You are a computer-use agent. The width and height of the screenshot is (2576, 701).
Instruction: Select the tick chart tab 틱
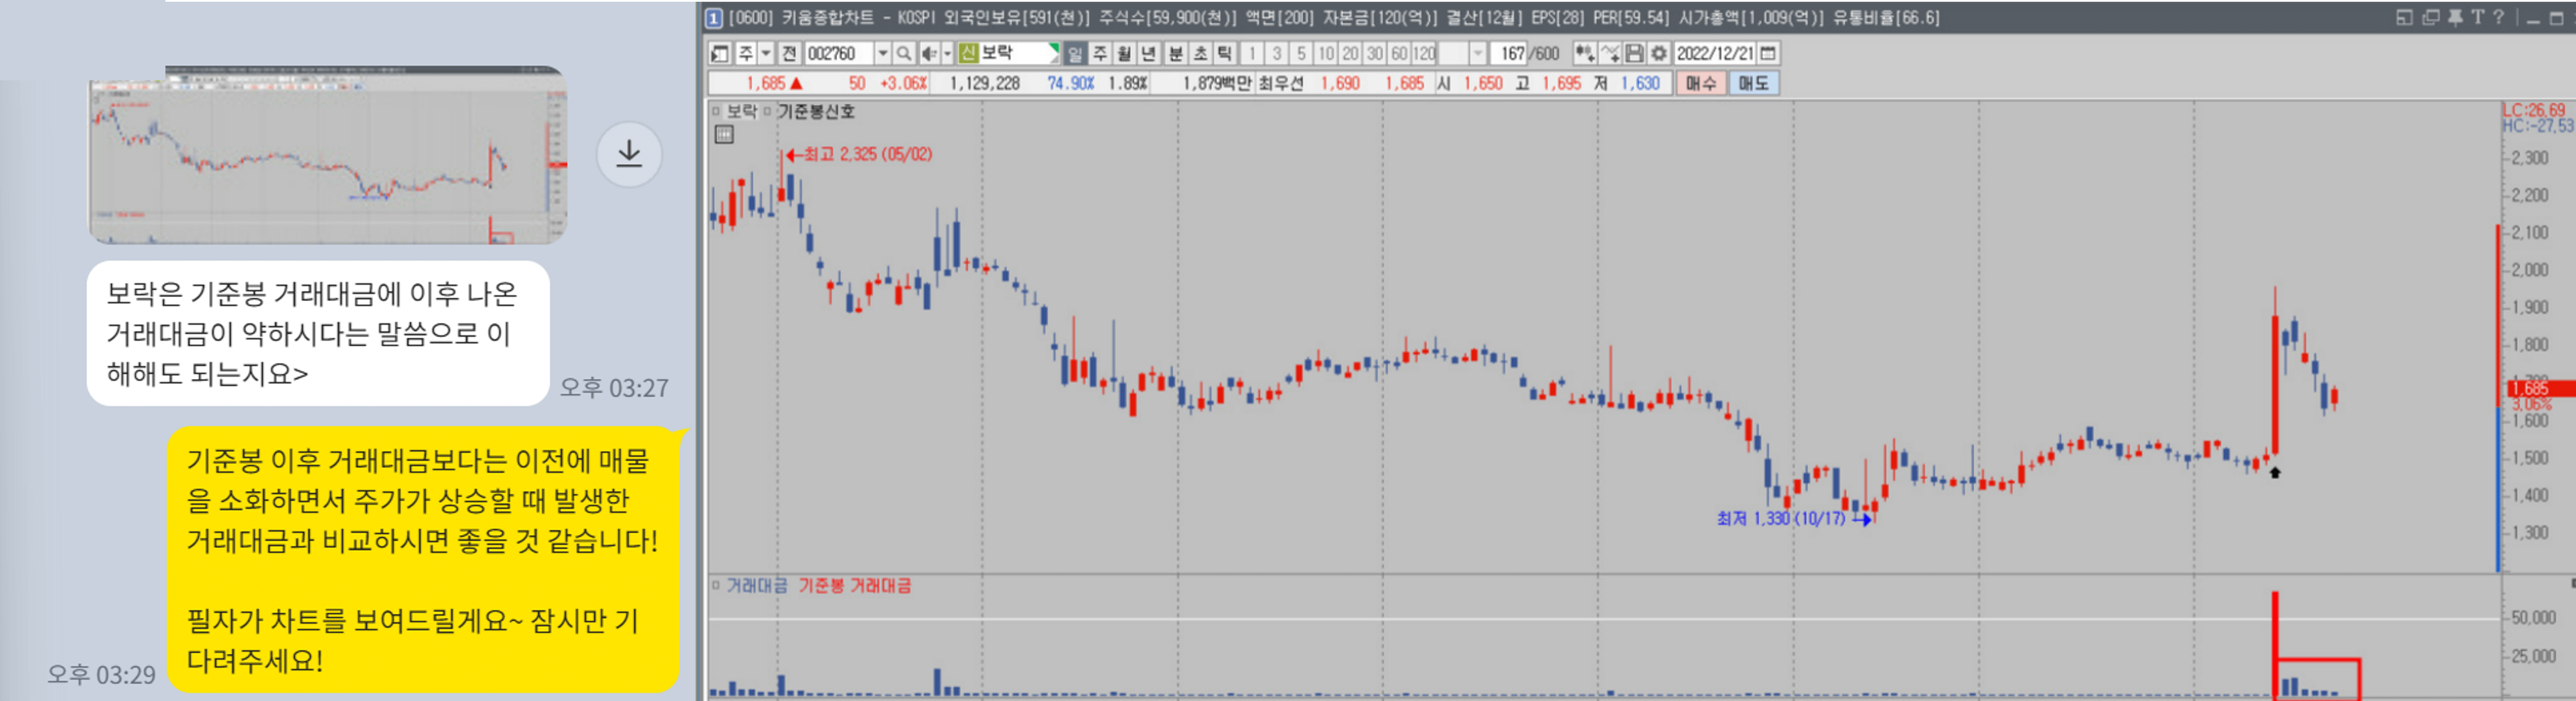click(x=1225, y=53)
